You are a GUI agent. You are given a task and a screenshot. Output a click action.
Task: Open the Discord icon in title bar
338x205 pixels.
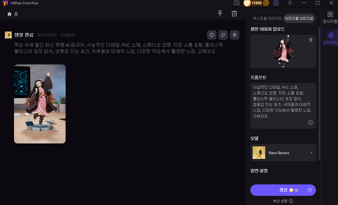tap(237, 3)
